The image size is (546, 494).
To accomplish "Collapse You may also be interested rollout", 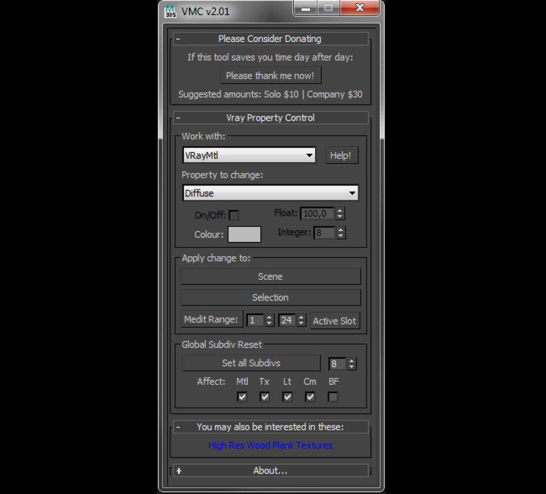I will (x=271, y=427).
